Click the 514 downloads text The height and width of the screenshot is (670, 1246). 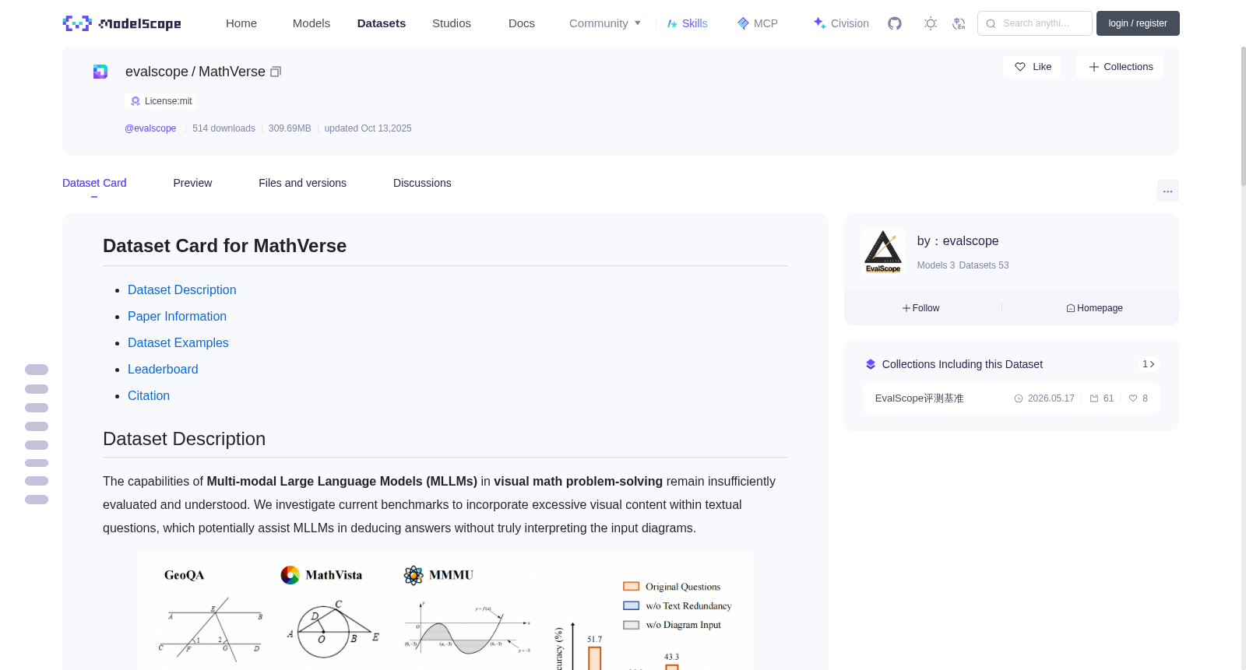(224, 128)
